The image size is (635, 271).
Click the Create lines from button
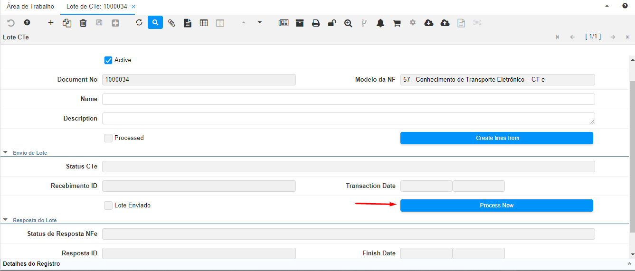tap(497, 138)
